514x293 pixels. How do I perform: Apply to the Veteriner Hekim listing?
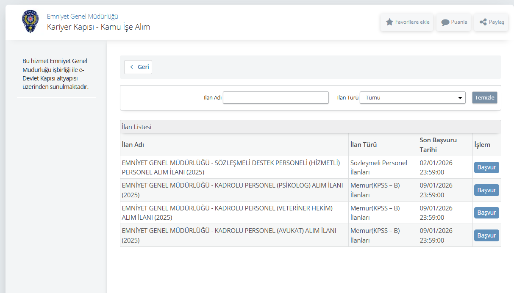click(486, 213)
